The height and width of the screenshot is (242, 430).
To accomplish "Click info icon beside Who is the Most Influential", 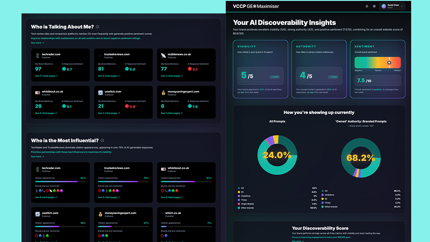I will click(x=102, y=141).
